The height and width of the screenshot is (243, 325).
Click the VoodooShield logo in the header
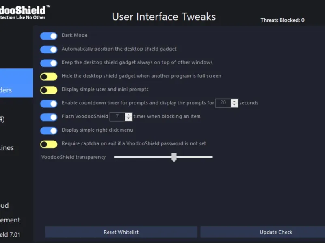pos(24,11)
